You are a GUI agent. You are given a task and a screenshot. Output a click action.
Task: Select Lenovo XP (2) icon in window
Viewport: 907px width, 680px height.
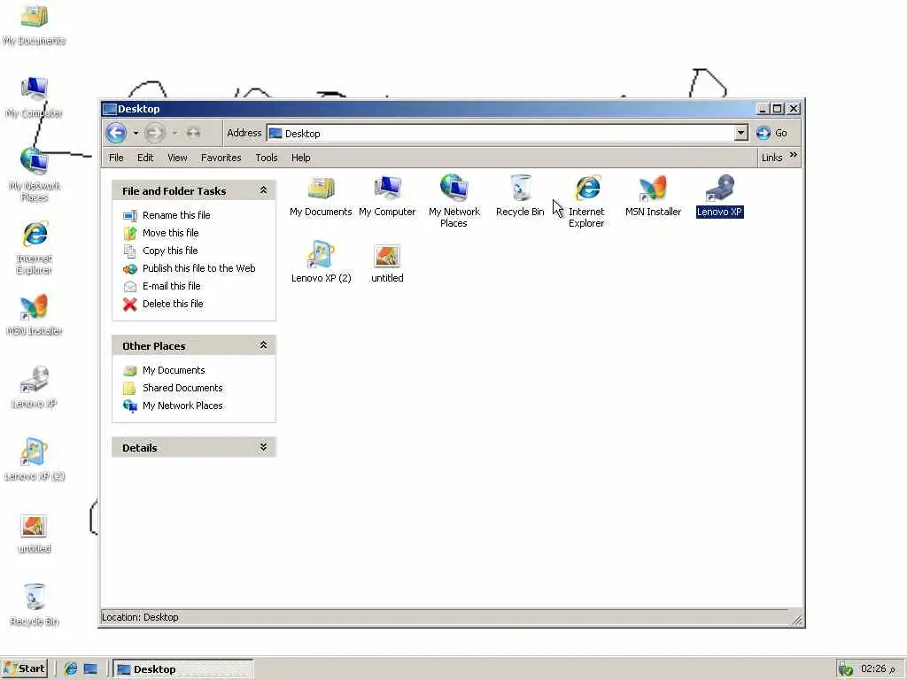[321, 261]
